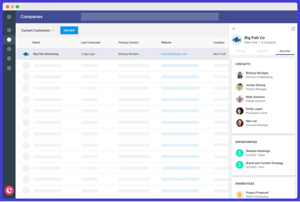
Task: Open contact Matt Andrews
Action: pos(255,97)
